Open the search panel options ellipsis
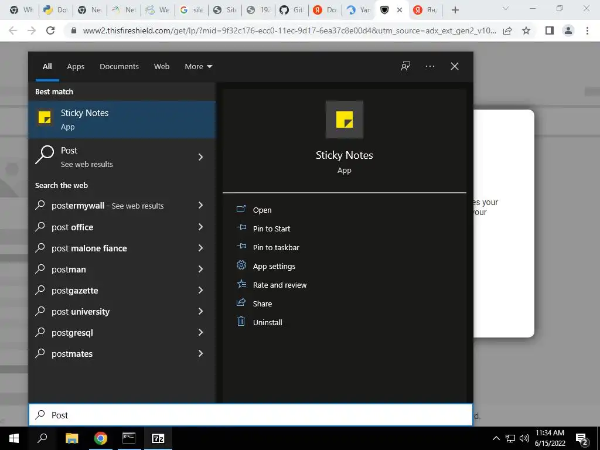Image resolution: width=600 pixels, height=450 pixels. click(x=429, y=66)
